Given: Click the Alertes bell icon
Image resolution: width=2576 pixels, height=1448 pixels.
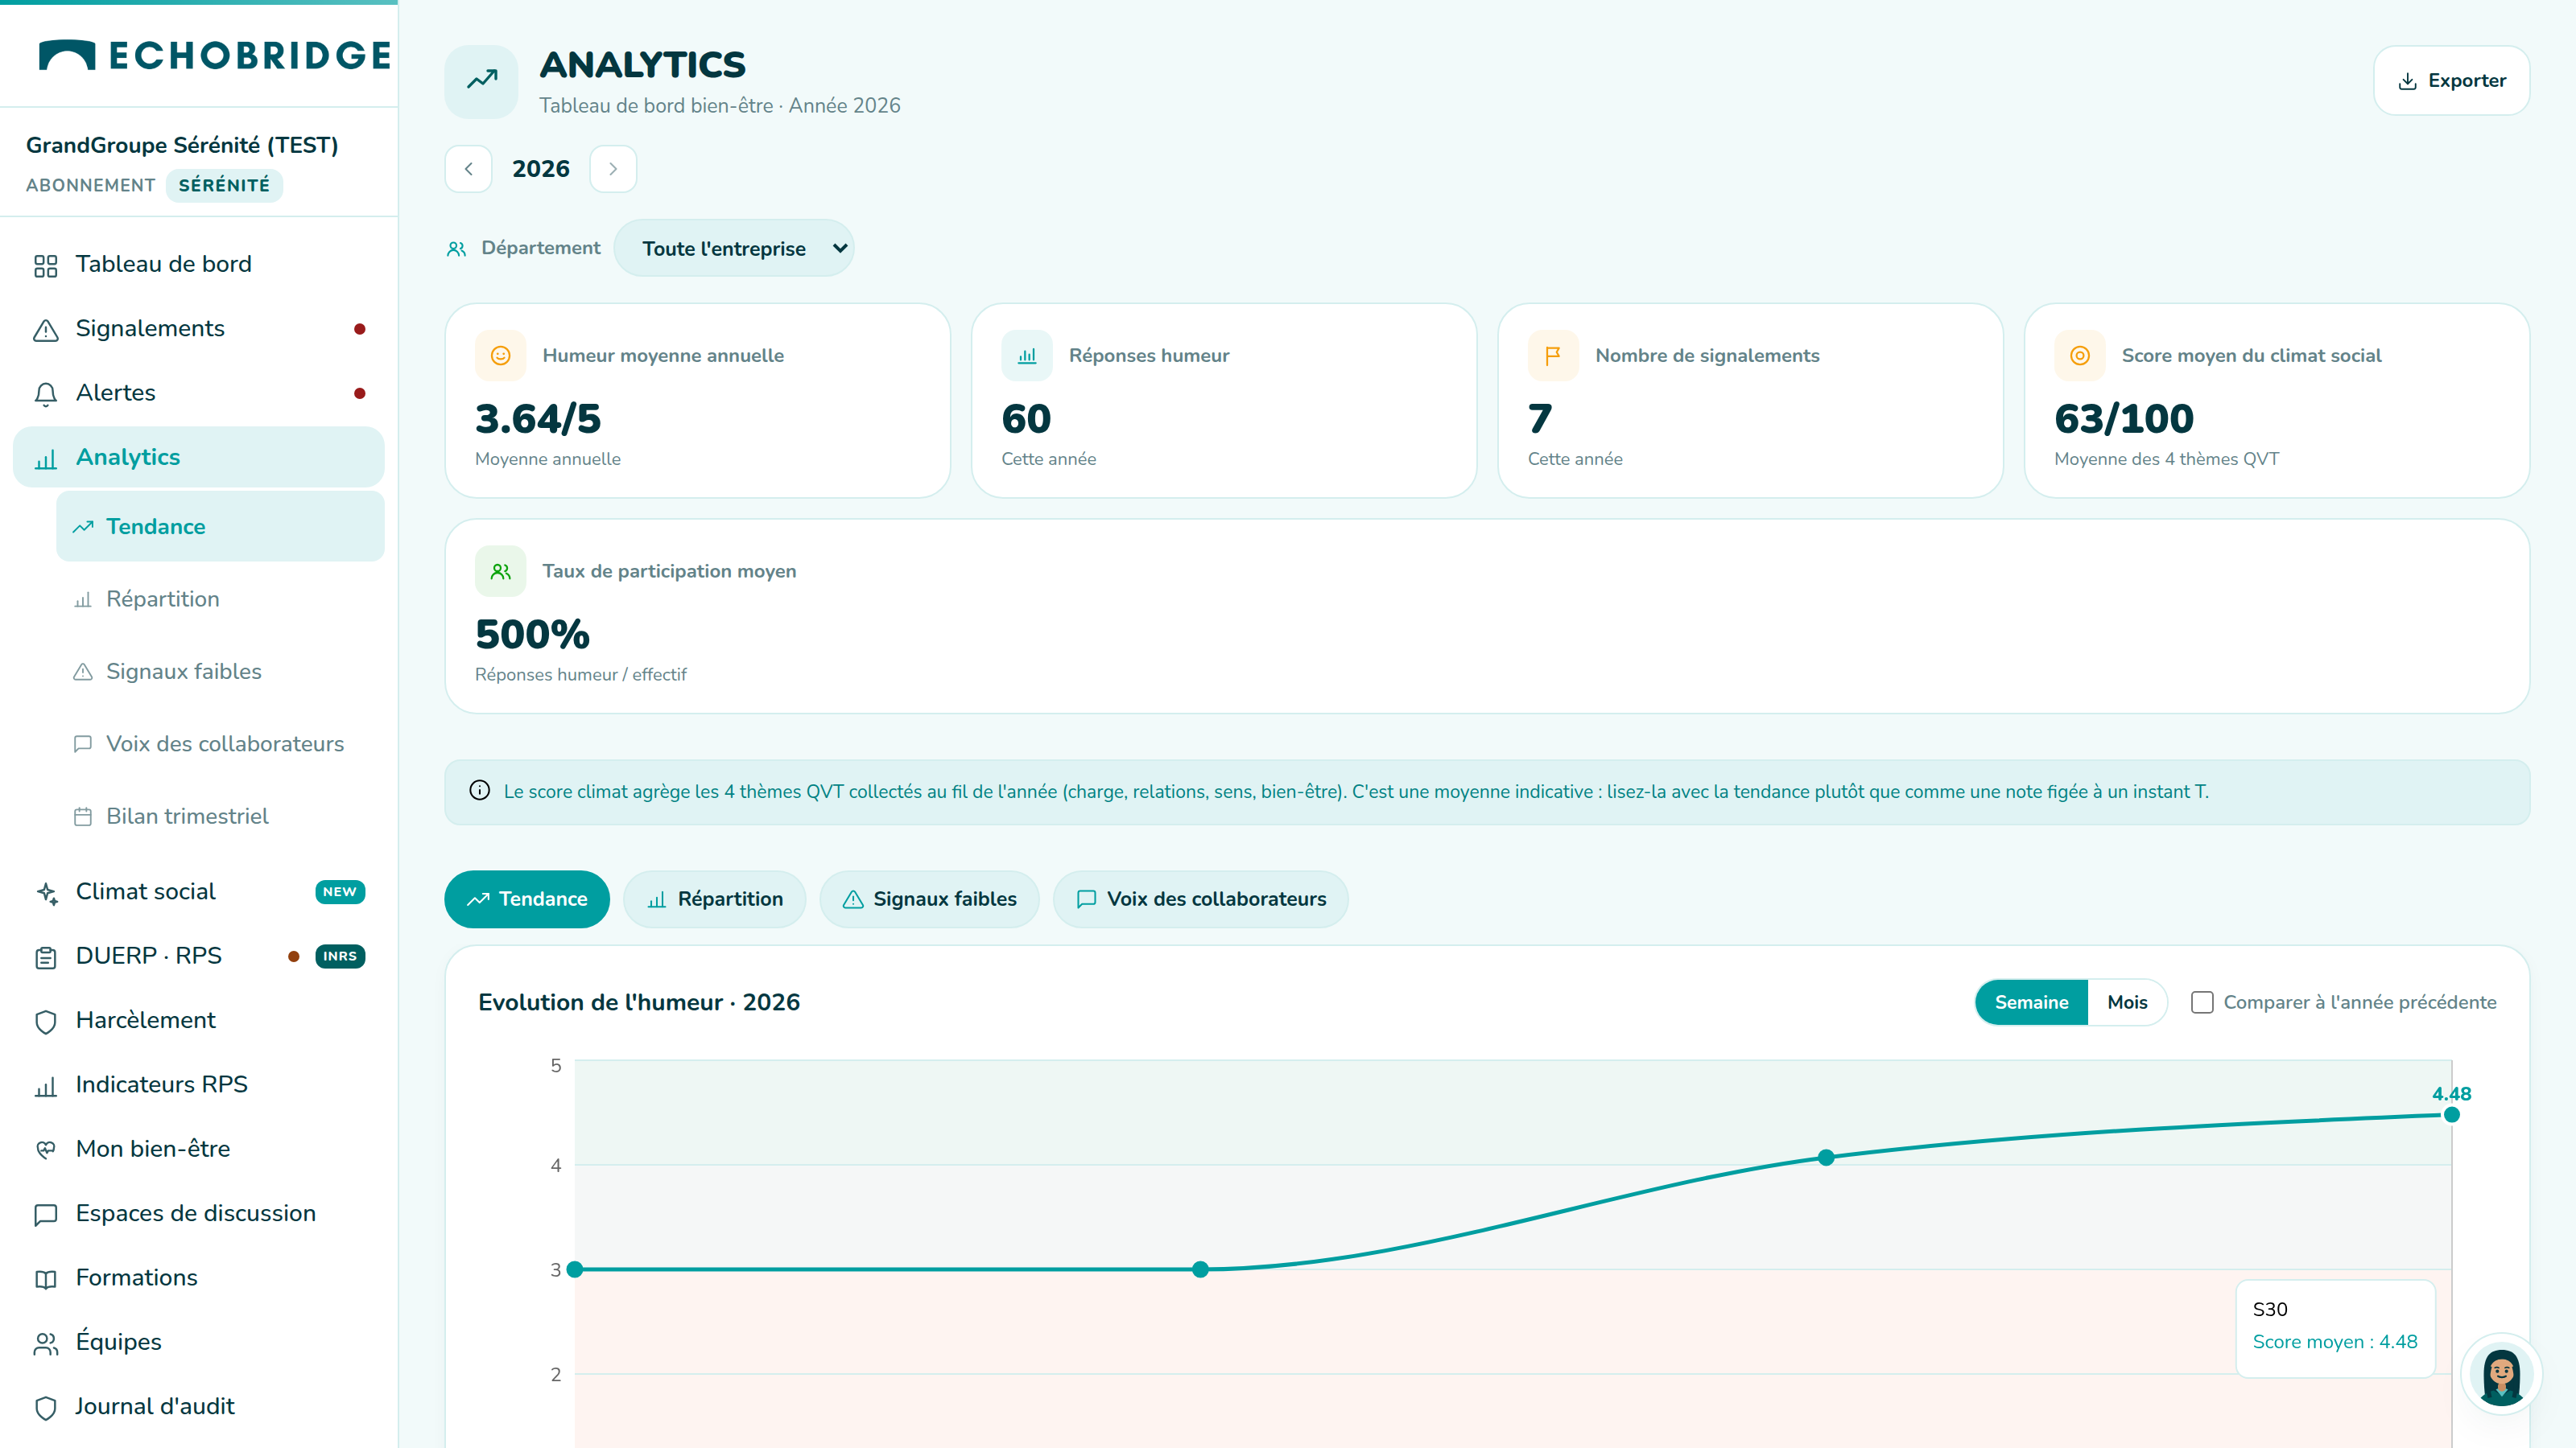Looking at the screenshot, I should pyautogui.click(x=46, y=393).
